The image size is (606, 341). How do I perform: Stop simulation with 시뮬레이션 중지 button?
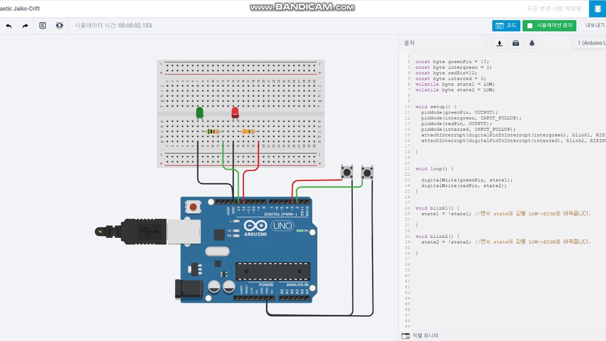[x=549, y=26]
